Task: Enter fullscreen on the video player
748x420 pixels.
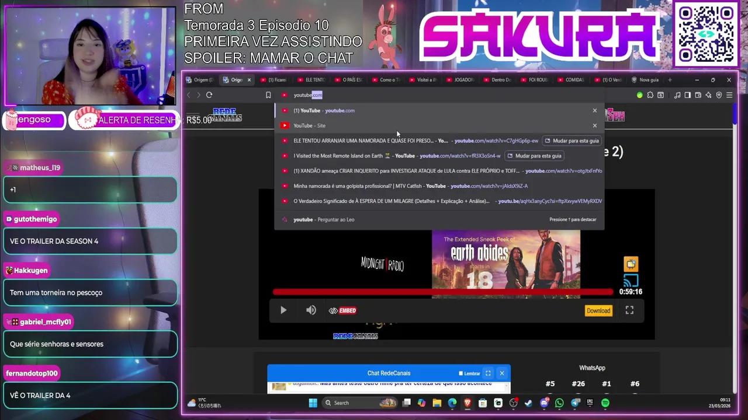Action: point(629,310)
